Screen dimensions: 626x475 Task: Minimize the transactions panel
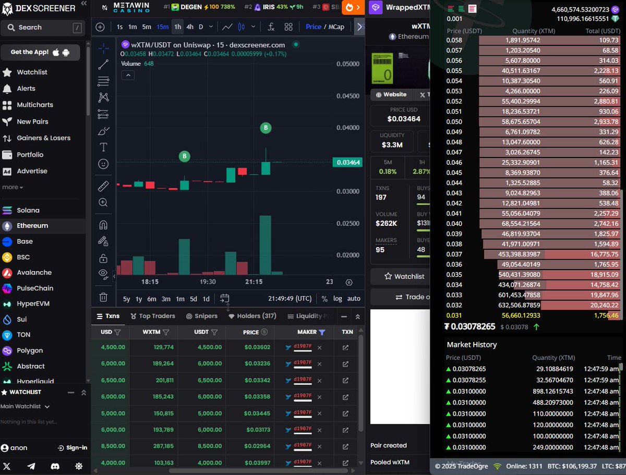pyautogui.click(x=344, y=316)
